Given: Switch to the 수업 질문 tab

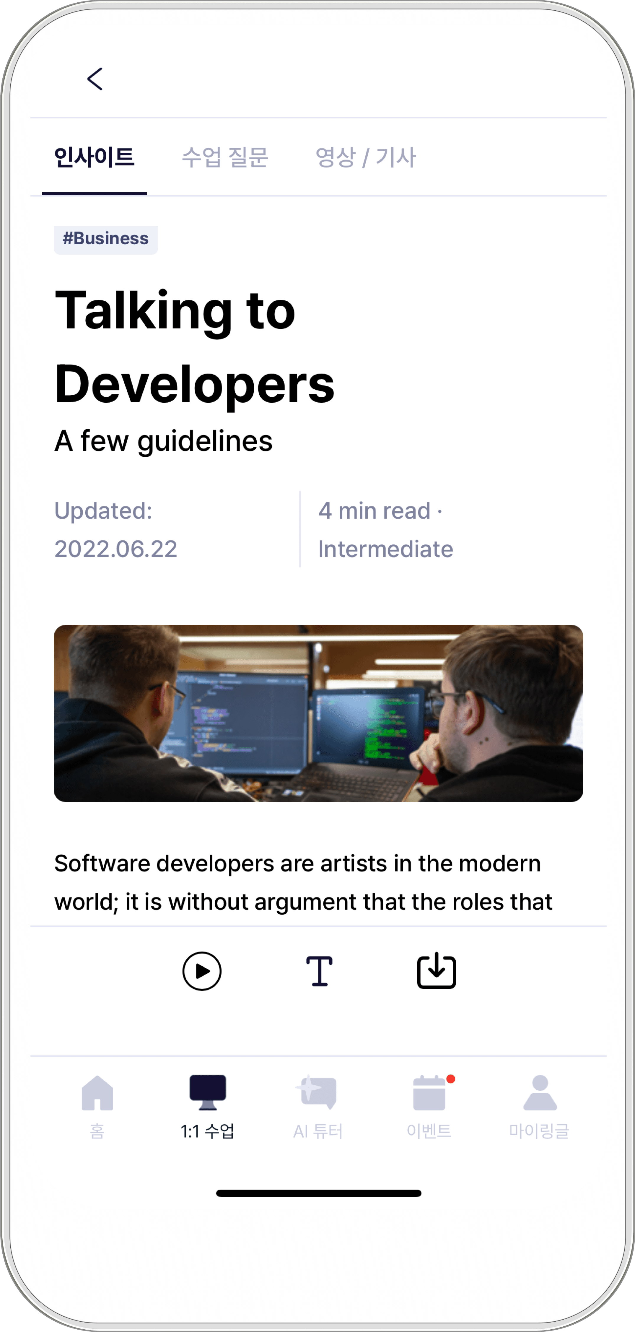Looking at the screenshot, I should (x=225, y=158).
